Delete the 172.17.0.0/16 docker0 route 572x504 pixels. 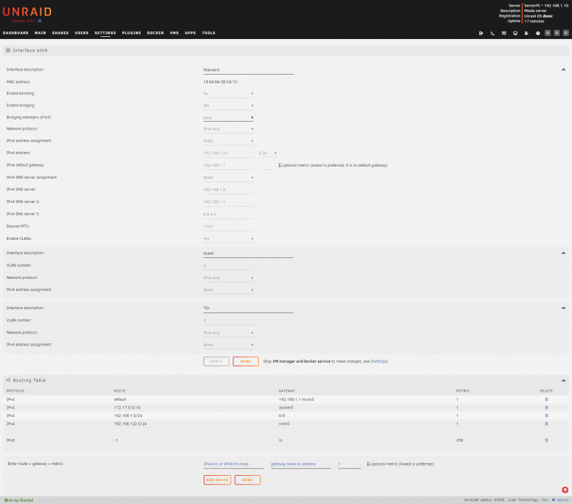(x=546, y=407)
